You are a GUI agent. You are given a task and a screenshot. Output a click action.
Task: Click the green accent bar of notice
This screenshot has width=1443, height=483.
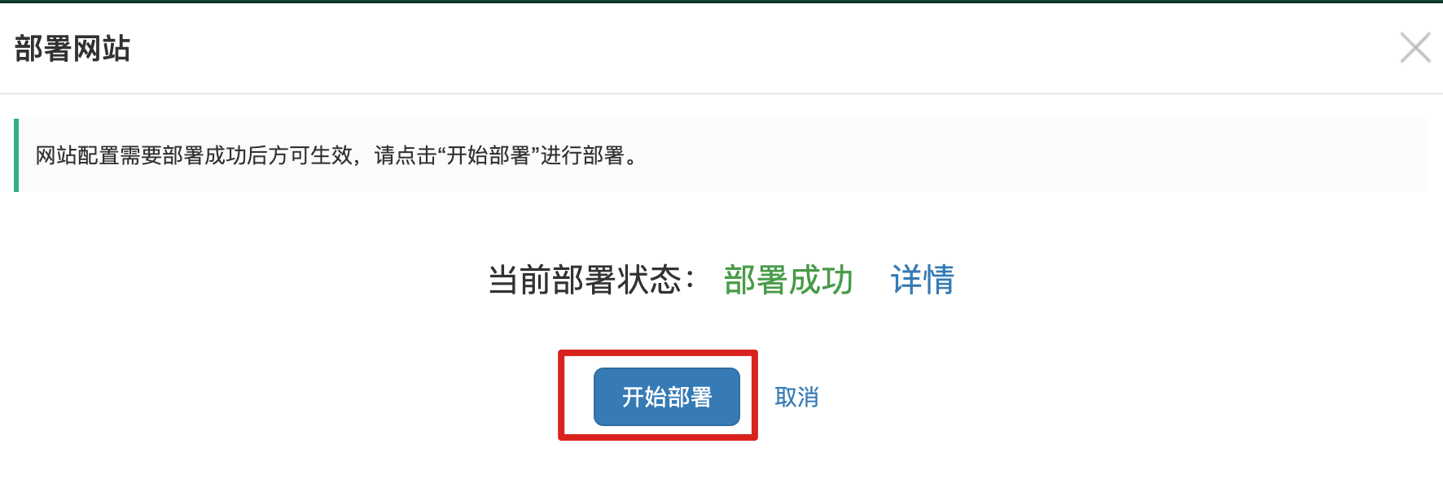(16, 155)
